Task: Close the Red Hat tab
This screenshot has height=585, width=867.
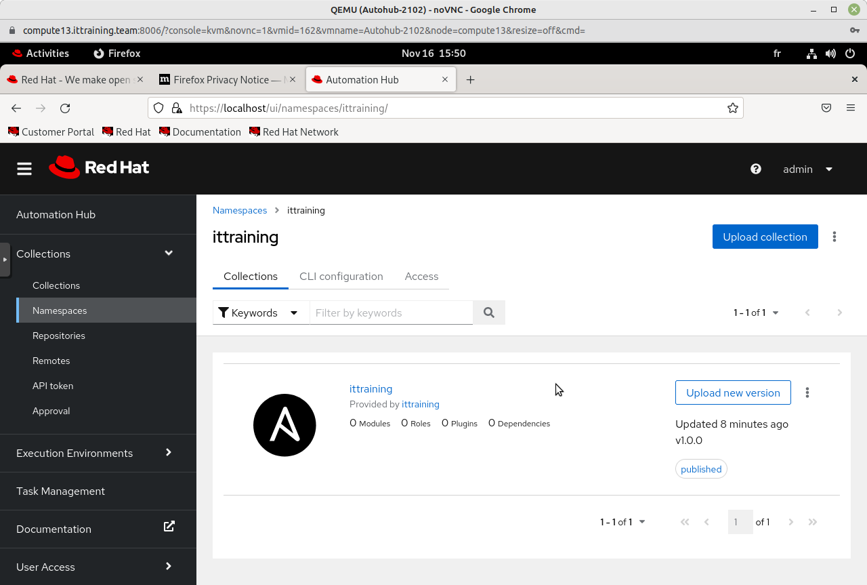Action: click(x=140, y=79)
